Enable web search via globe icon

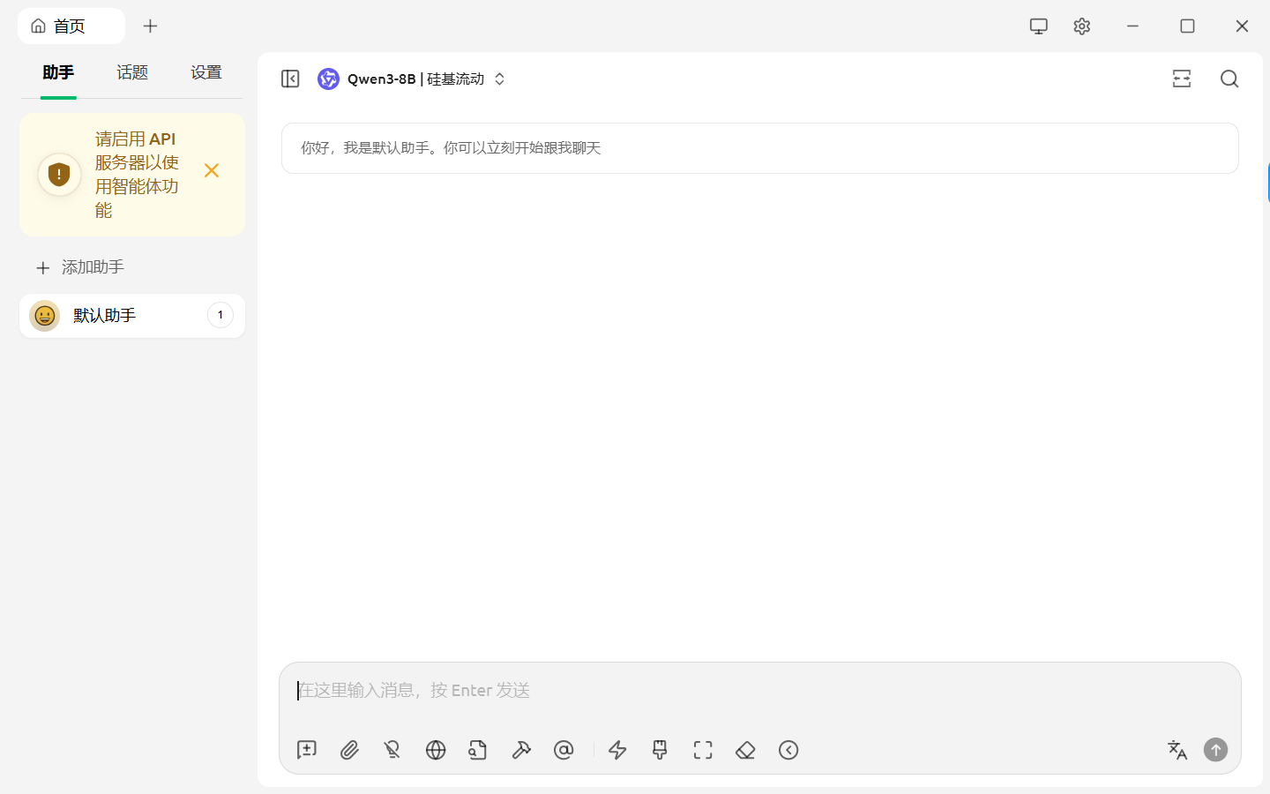click(436, 750)
